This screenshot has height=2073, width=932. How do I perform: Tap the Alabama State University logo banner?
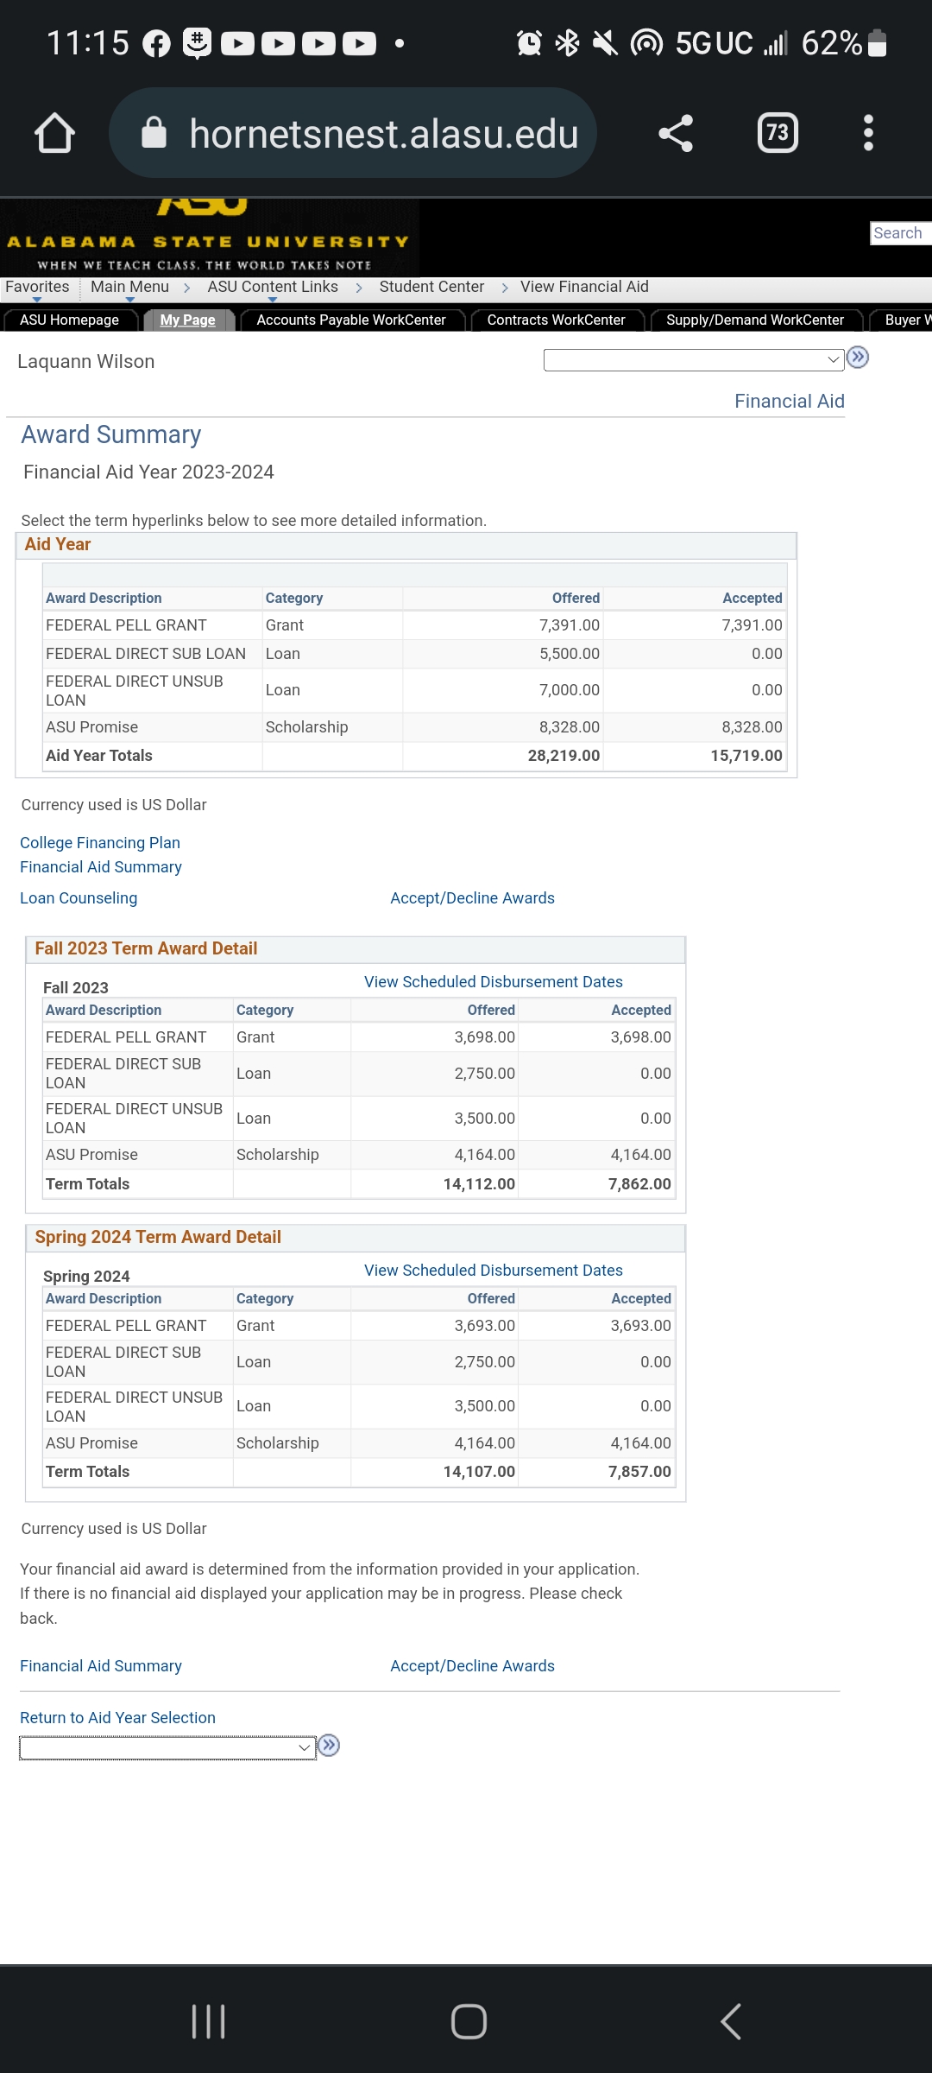click(210, 238)
